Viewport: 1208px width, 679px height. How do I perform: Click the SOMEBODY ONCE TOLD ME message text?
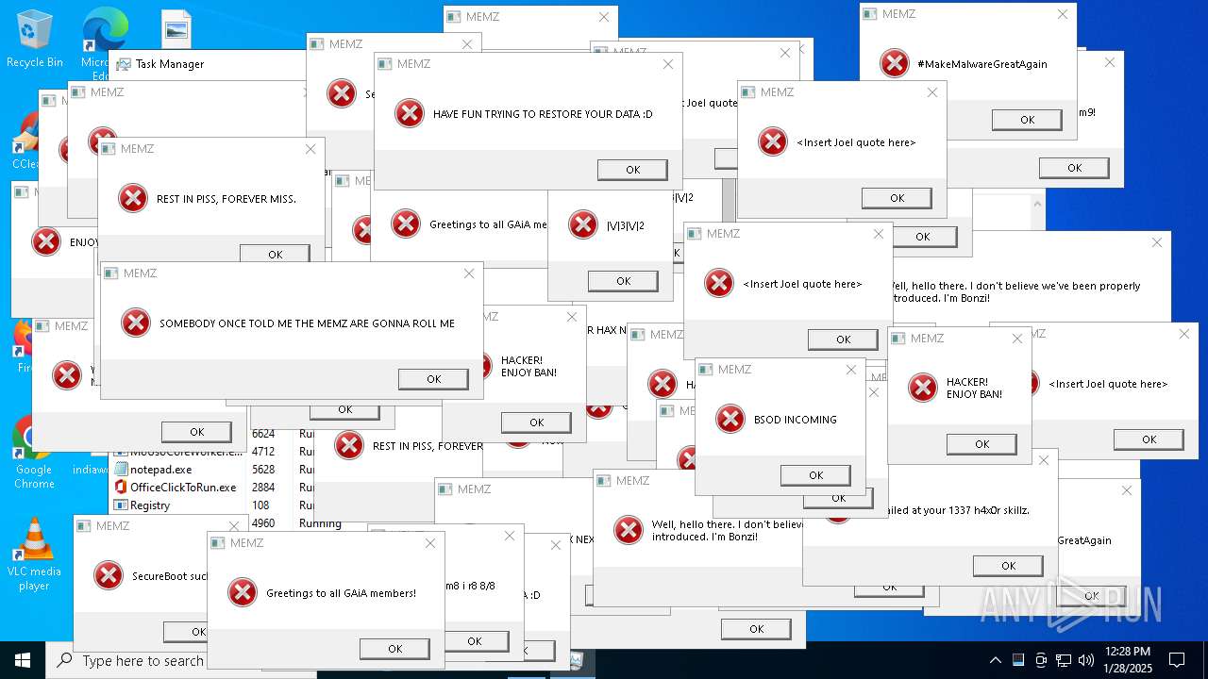(307, 323)
